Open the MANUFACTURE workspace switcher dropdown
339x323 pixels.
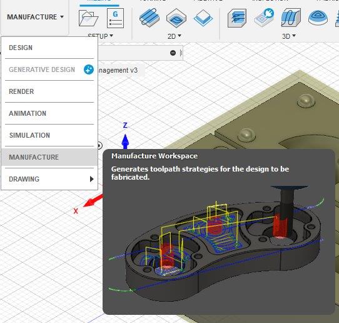click(35, 17)
